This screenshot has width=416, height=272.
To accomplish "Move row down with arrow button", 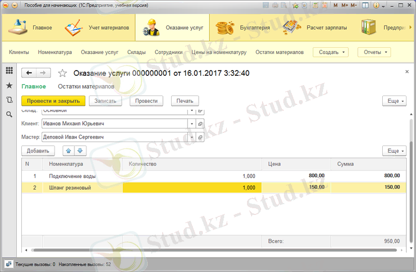I will click(x=80, y=151).
